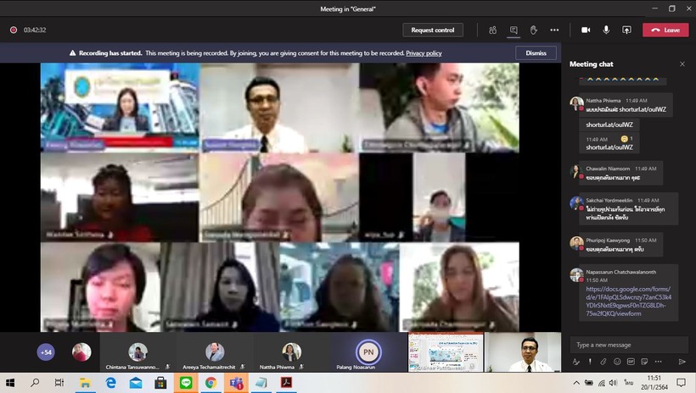Set delivery options with exclamation icon
This screenshot has width=696, height=393.
pyautogui.click(x=590, y=362)
